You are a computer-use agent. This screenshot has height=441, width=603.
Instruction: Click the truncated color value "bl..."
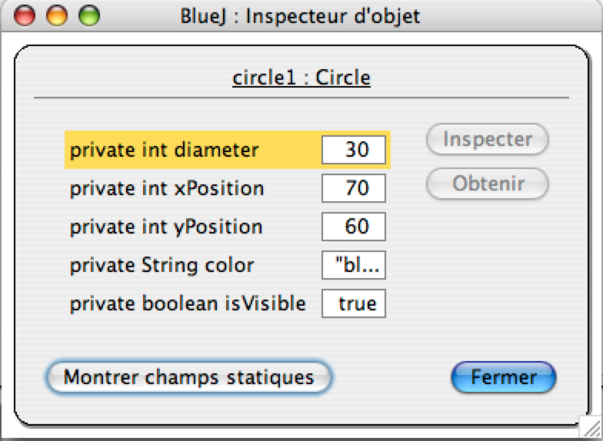(354, 265)
